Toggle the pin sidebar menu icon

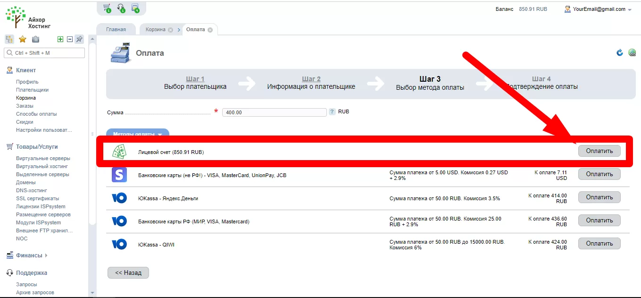coord(79,39)
